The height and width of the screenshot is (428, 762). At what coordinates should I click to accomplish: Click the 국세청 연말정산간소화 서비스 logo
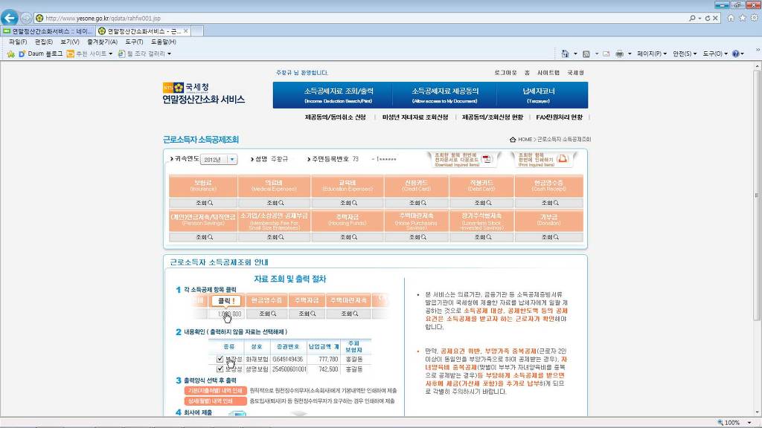coord(203,94)
